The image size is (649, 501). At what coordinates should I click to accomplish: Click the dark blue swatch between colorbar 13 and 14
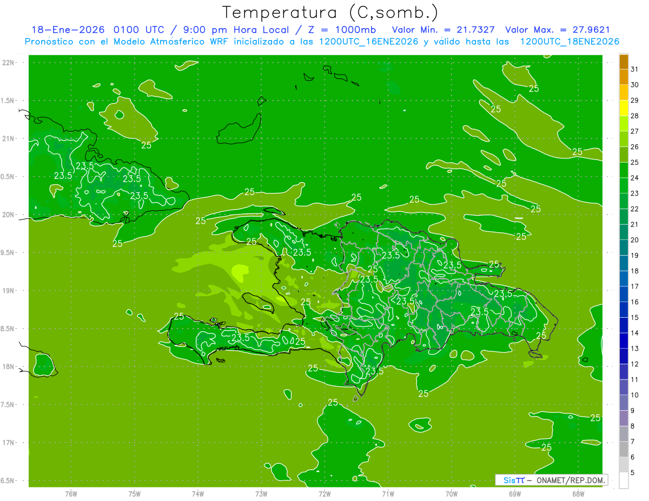[624, 341]
